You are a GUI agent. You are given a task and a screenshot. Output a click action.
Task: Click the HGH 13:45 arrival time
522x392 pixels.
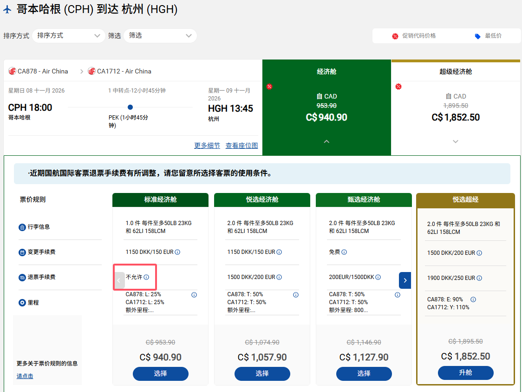(x=230, y=109)
